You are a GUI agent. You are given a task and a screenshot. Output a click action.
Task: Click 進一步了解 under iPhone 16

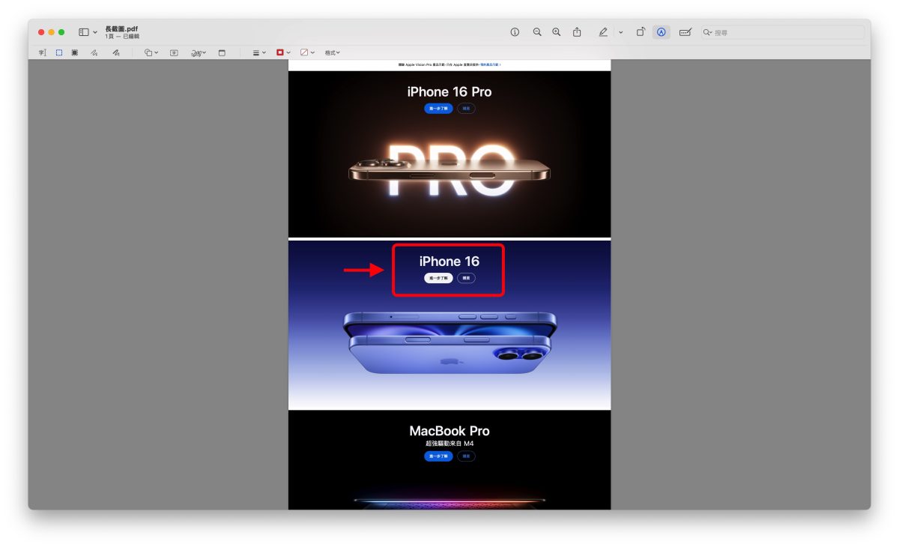point(438,278)
